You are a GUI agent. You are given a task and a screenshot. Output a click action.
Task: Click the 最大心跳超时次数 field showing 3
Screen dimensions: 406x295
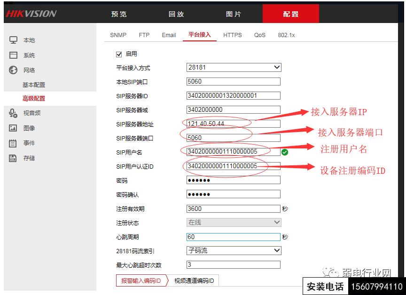point(233,265)
